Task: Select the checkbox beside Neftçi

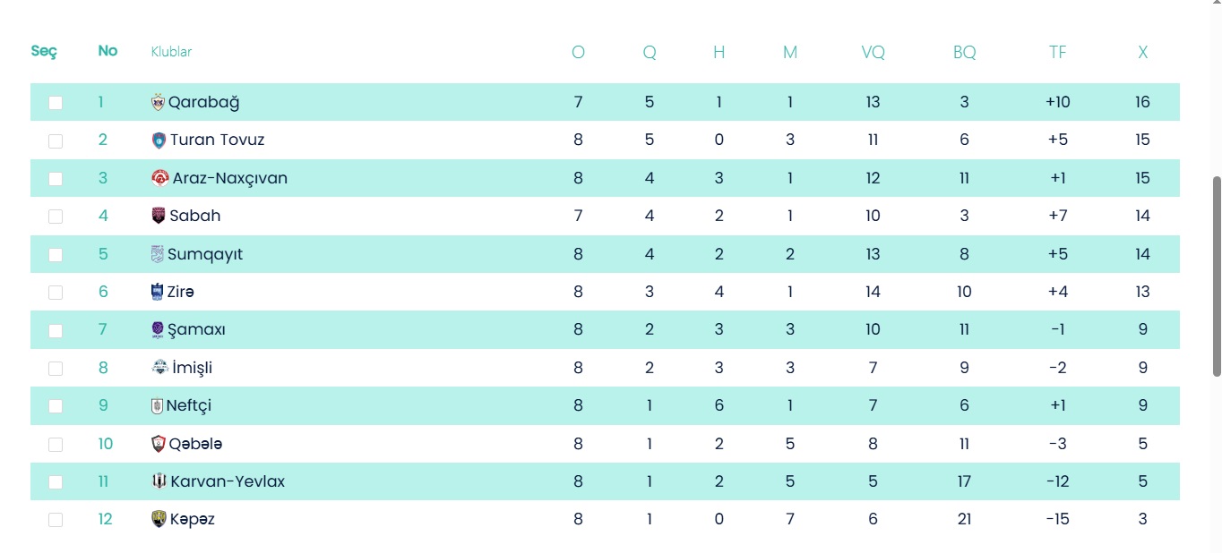Action: tap(56, 406)
